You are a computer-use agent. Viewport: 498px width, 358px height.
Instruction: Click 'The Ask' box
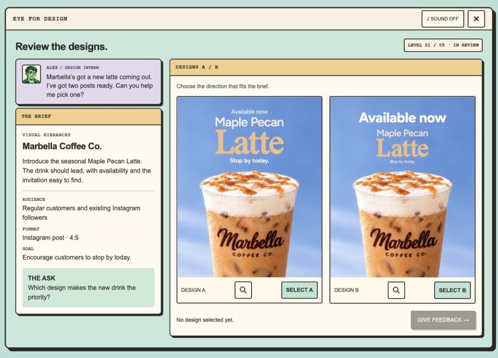click(89, 287)
